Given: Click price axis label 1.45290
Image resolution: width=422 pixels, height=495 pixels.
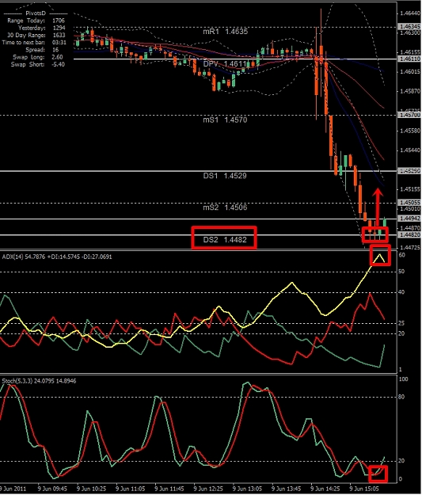Looking at the screenshot, I should click(410, 171).
